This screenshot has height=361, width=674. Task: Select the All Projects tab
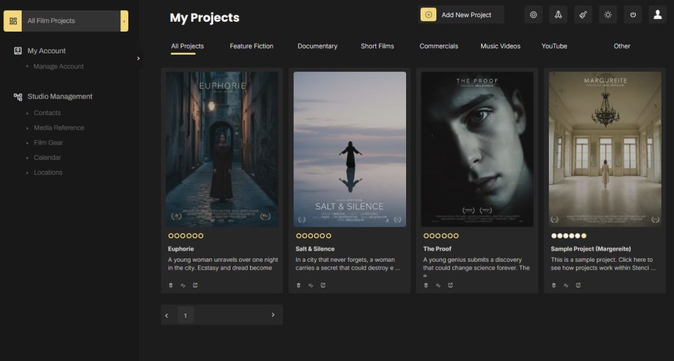click(x=188, y=46)
